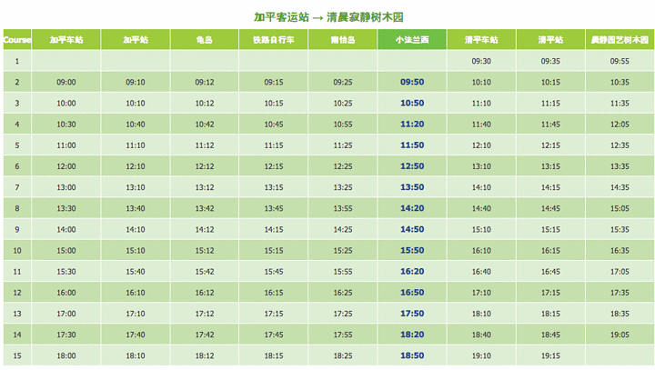Click the bold 16:20 time
Screen dimensions: 655x370
[412, 272]
